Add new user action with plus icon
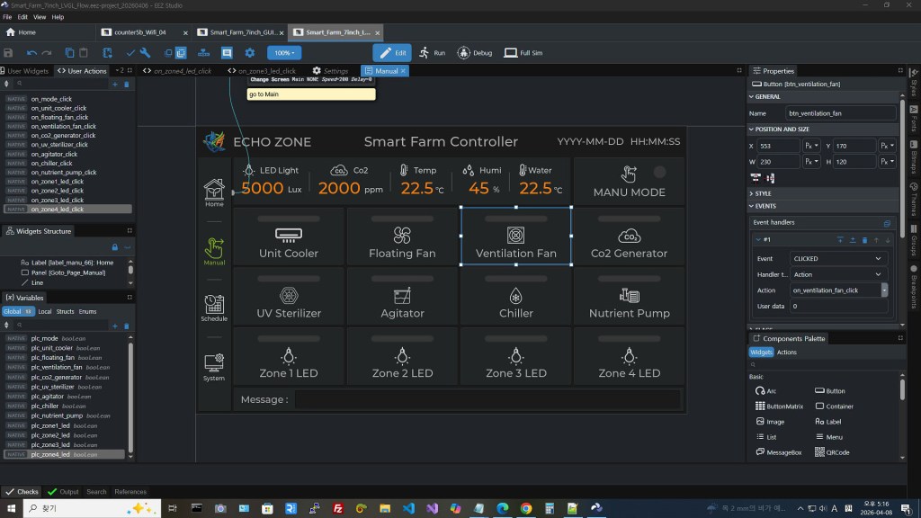The width and height of the screenshot is (921, 518). (x=115, y=85)
